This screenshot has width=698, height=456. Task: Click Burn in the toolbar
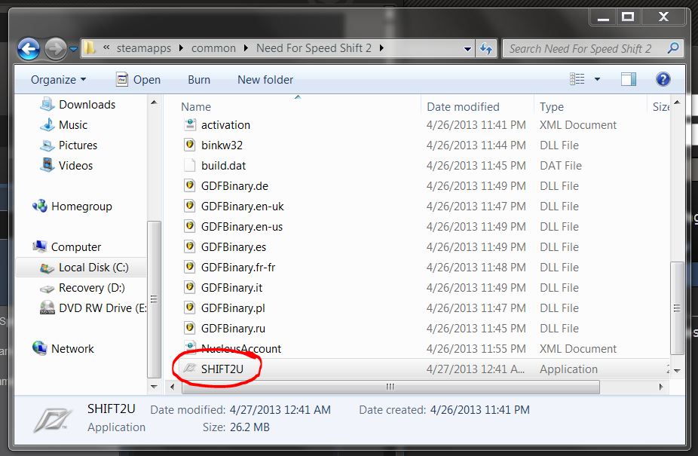click(x=199, y=80)
